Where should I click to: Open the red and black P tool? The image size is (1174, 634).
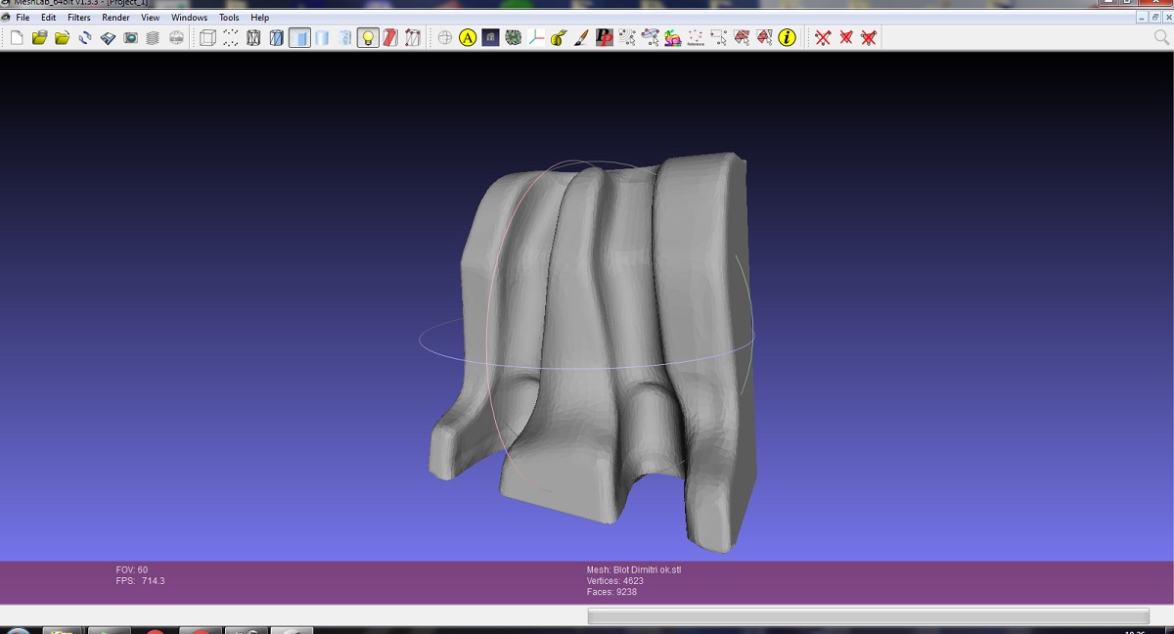click(605, 38)
